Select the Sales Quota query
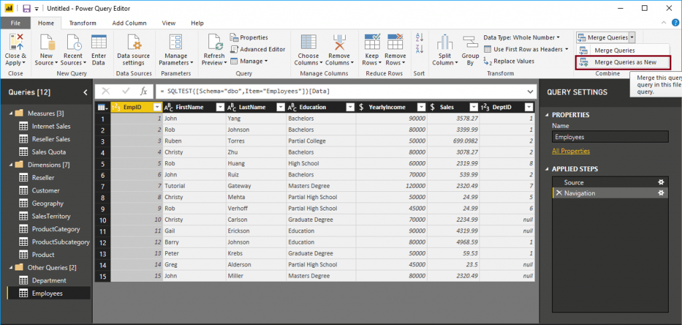The image size is (682, 325). (47, 152)
